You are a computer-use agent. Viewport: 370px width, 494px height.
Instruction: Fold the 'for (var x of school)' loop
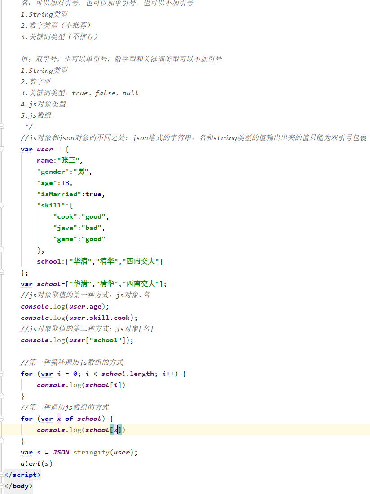2,419
